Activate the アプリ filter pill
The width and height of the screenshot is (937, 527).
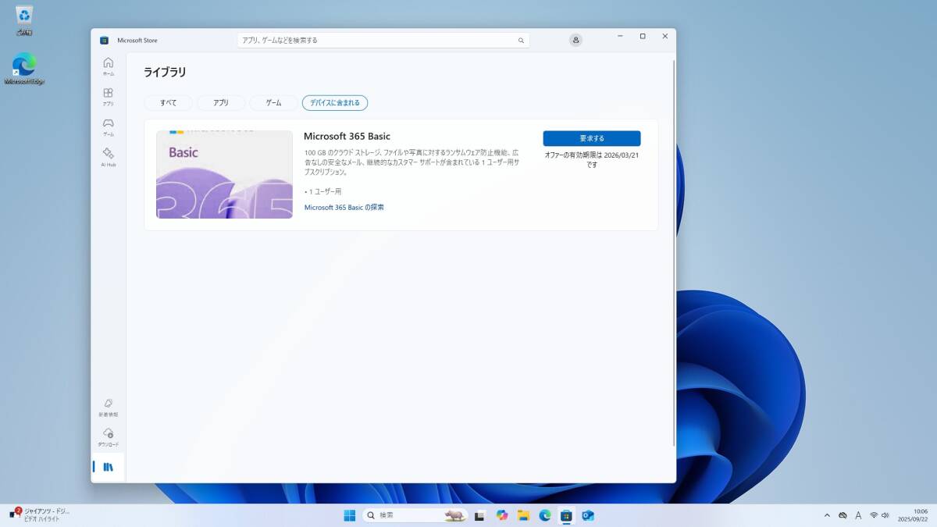pos(220,102)
